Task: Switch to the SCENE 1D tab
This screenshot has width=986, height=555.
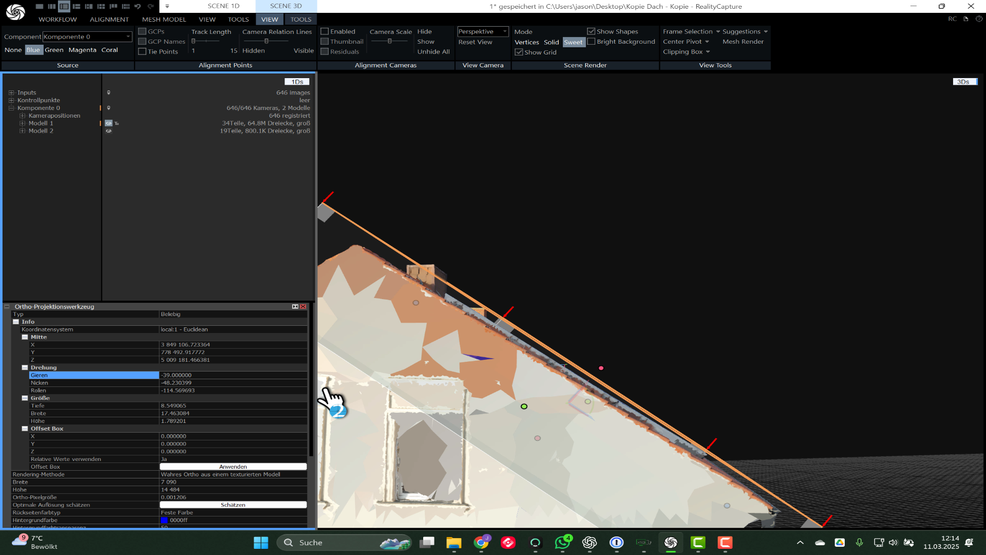Action: [223, 6]
